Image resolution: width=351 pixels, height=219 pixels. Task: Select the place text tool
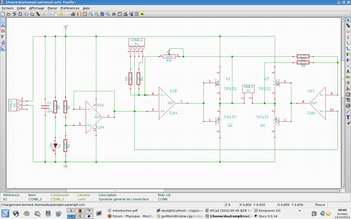tap(348, 117)
